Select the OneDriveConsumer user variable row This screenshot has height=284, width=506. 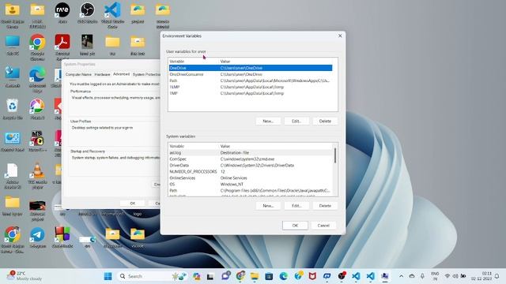[251, 74]
